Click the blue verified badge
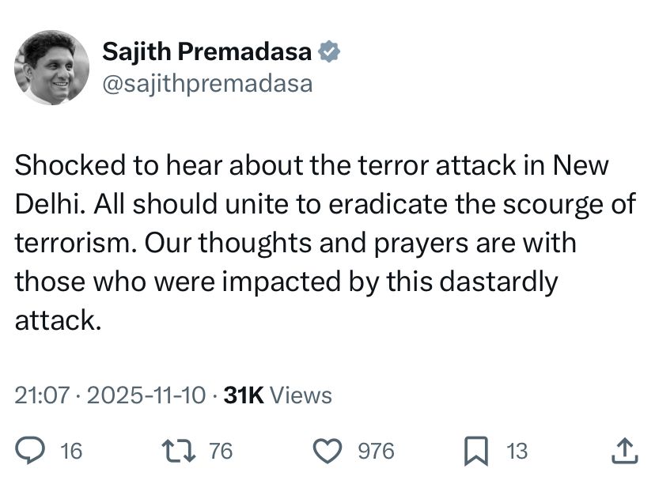 click(329, 52)
